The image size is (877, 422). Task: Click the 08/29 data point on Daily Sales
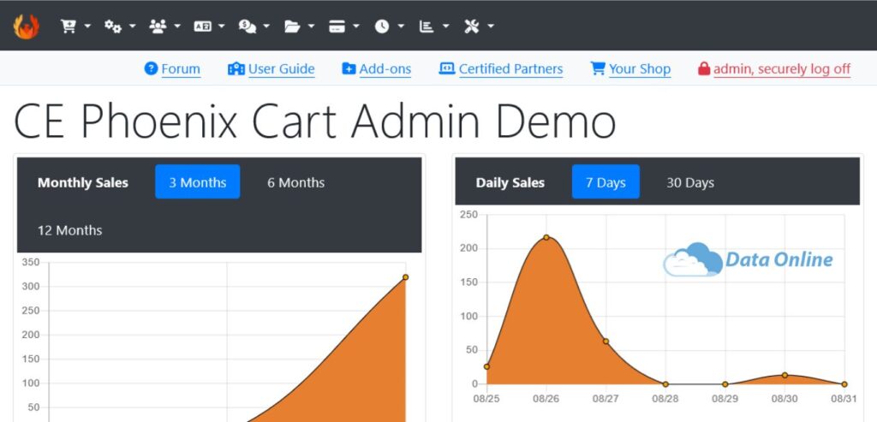point(725,384)
